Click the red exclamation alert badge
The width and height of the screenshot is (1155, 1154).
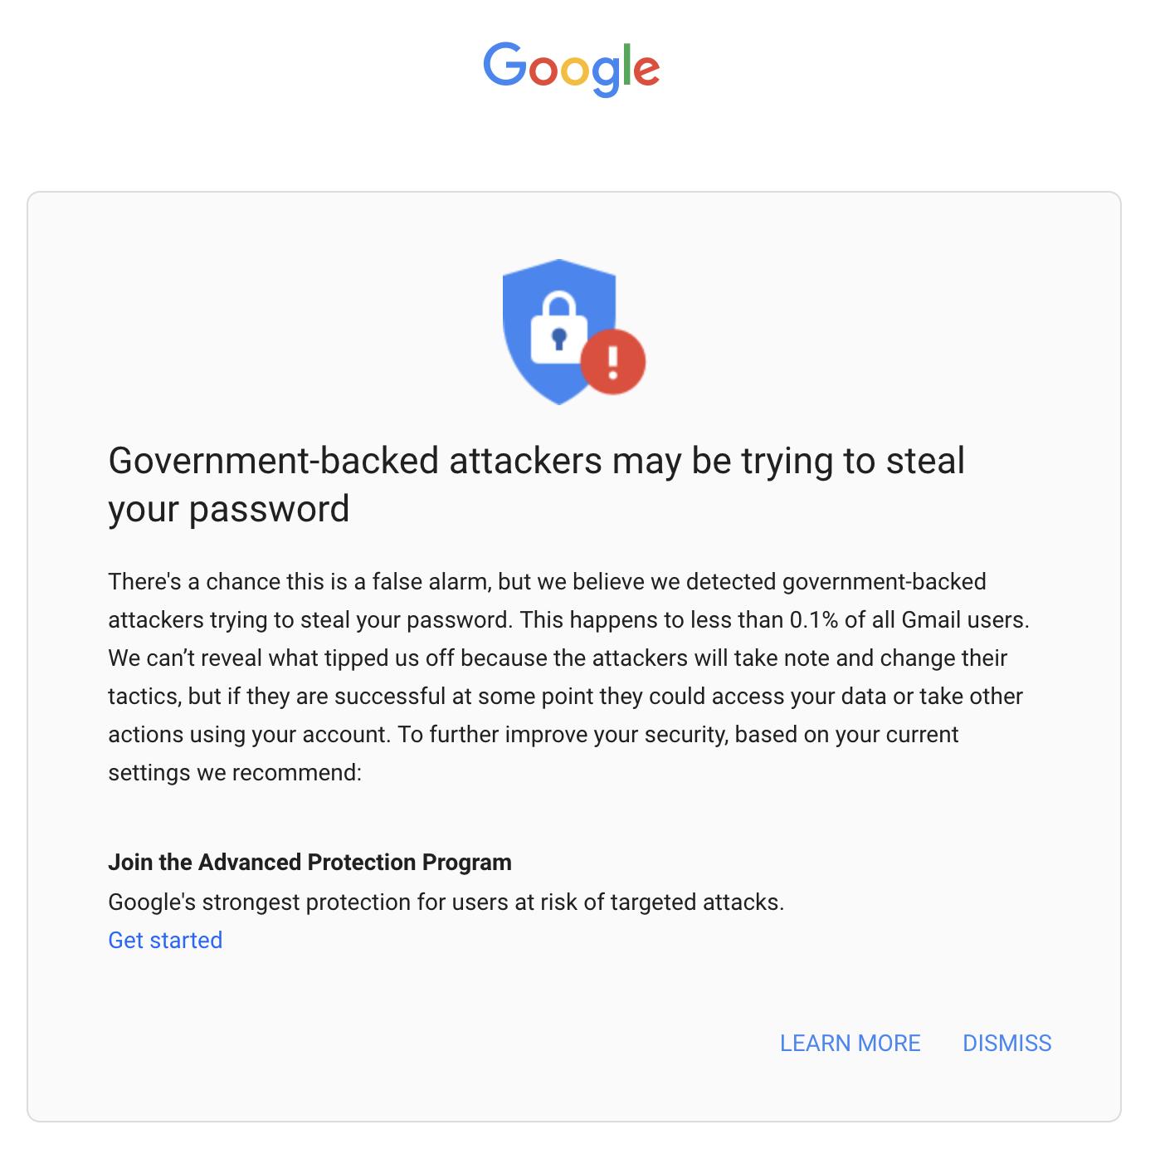613,362
